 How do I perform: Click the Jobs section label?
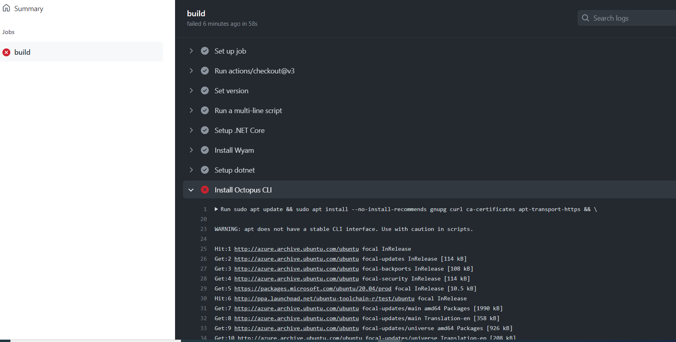click(8, 32)
